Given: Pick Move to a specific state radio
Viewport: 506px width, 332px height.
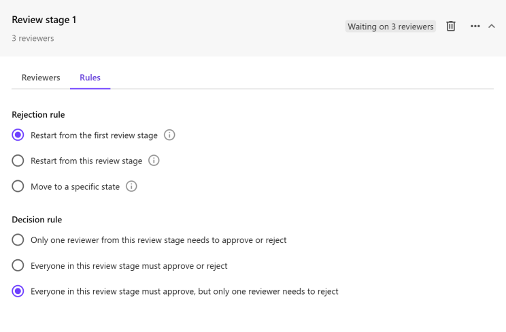Looking at the screenshot, I should pyautogui.click(x=18, y=186).
